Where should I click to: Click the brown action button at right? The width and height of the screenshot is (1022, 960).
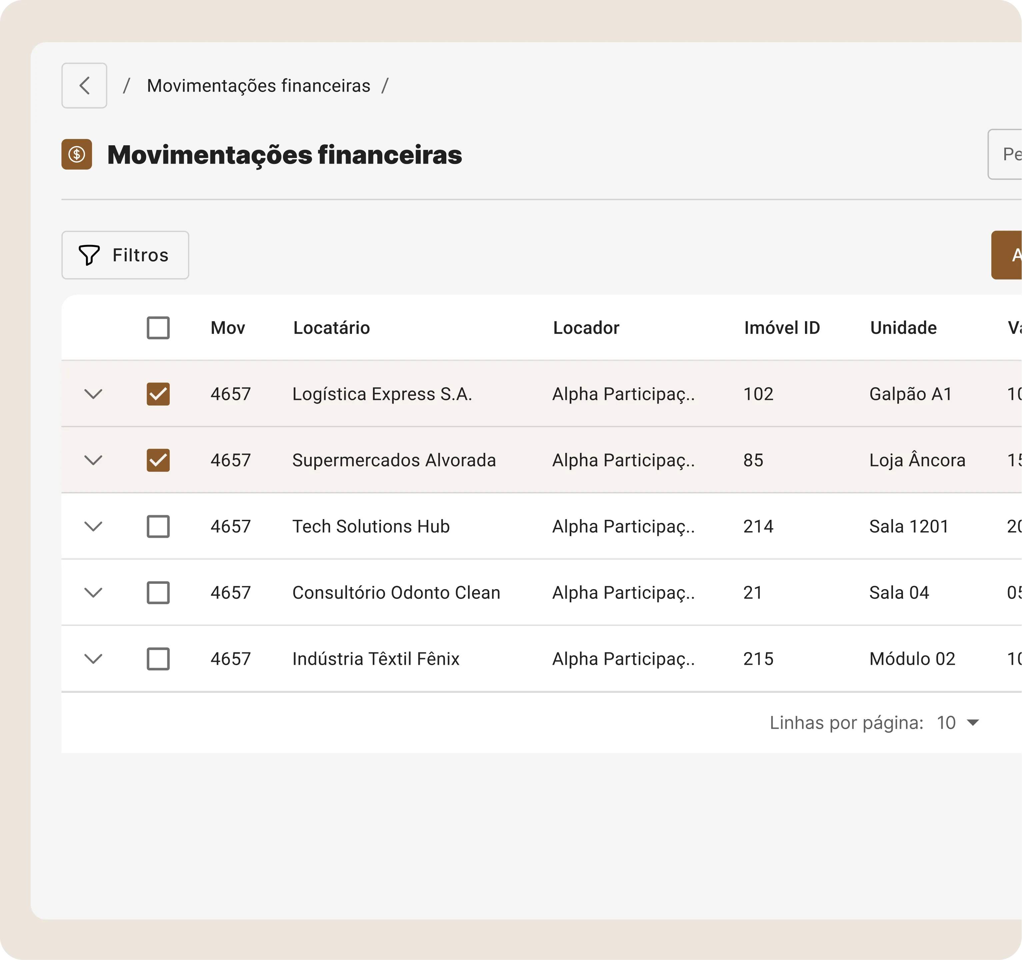coord(1008,255)
